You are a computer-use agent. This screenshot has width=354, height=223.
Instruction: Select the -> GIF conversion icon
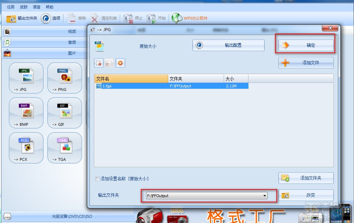point(64,113)
